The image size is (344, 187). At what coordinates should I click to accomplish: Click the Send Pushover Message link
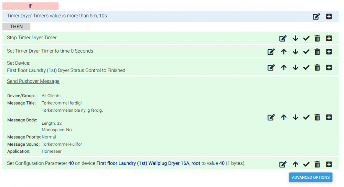[33, 81]
